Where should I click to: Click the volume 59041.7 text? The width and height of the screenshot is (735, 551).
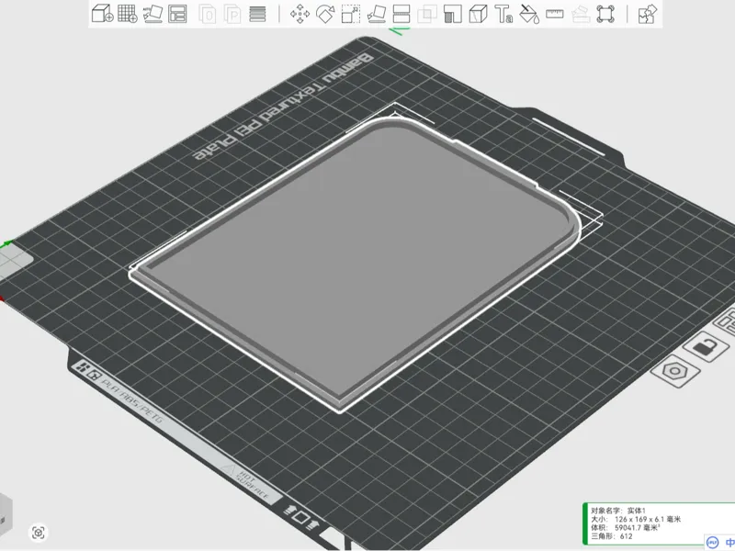[x=638, y=527]
